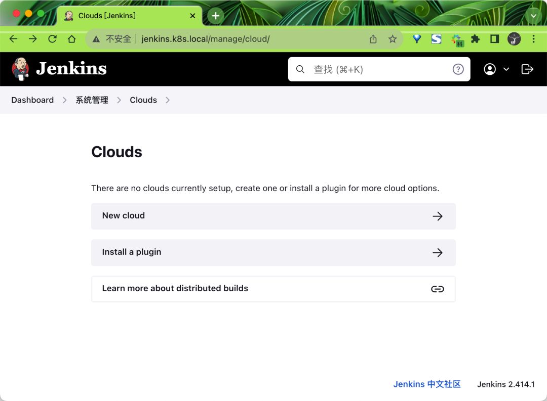The image size is (547, 401).
Task: Click the New cloud button
Action: coord(273,216)
